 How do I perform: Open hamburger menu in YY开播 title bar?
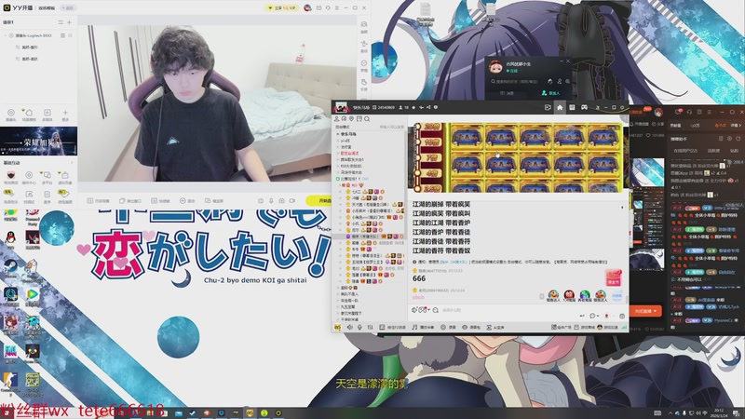point(337,8)
